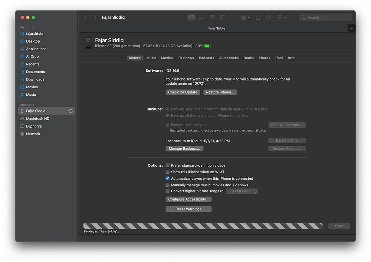Viewport: 371px width, 262px height.
Task: Select back up to this Mac radio
Action: point(168,116)
